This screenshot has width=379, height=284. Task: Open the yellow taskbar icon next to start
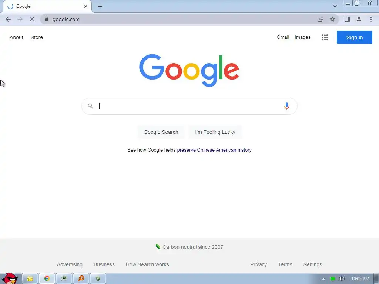pos(30,279)
